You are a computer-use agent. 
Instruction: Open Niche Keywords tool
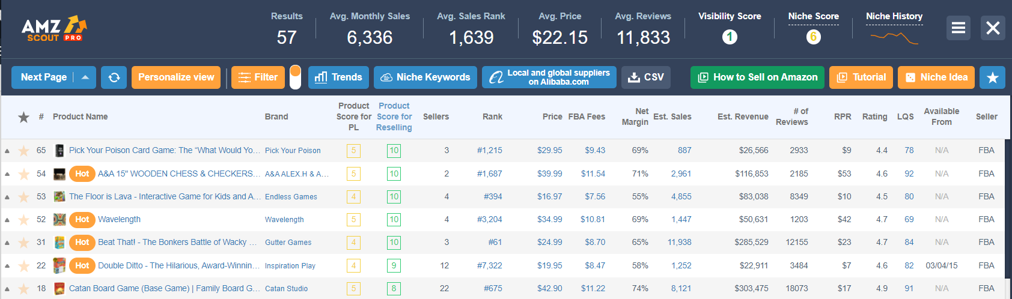(425, 77)
